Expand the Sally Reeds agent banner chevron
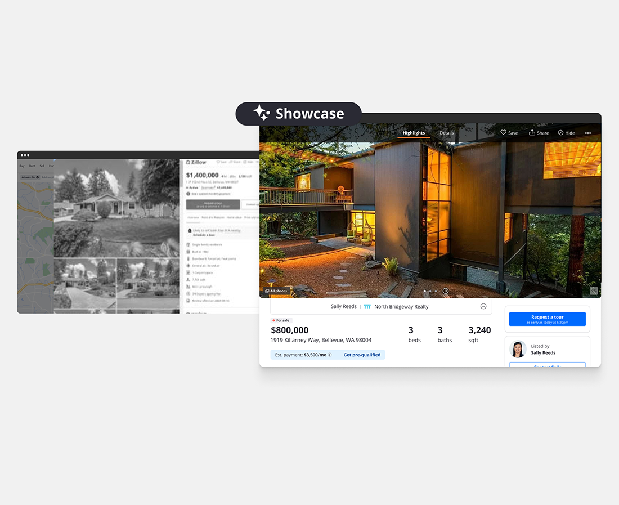Viewport: 619px width, 505px height. (483, 307)
